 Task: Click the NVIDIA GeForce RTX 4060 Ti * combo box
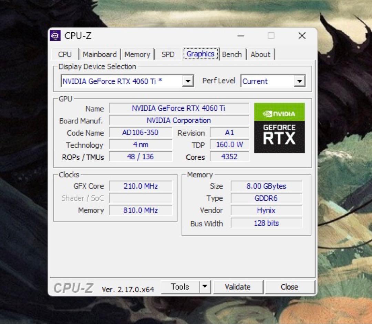pyautogui.click(x=127, y=81)
